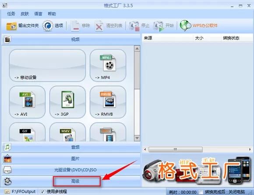Click the 开始 start icon

click(159, 26)
